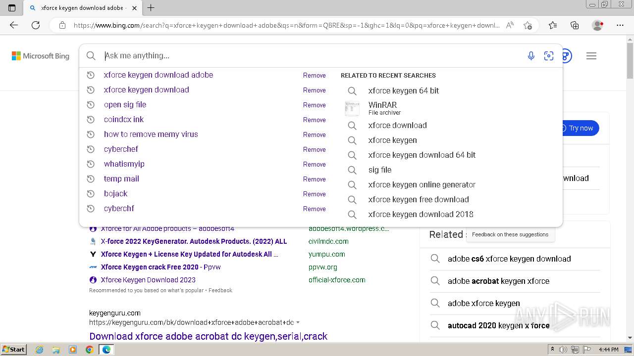This screenshot has height=356, width=634.
Task: Open Edge settings and more menu
Action: [x=620, y=25]
